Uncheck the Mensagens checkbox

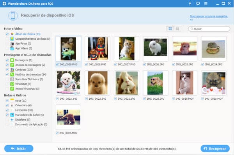[7, 60]
